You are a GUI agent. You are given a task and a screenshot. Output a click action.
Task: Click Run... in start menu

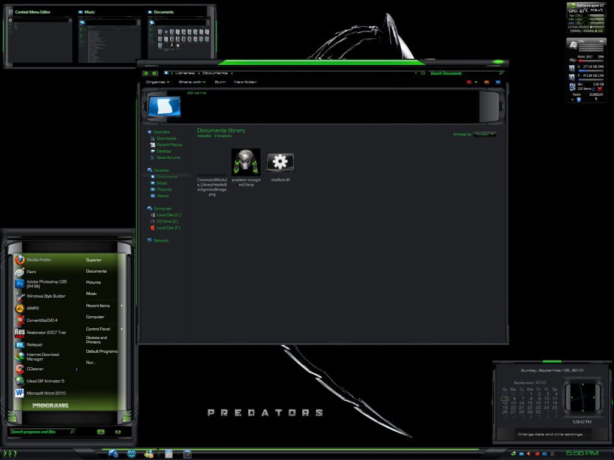pyautogui.click(x=91, y=362)
